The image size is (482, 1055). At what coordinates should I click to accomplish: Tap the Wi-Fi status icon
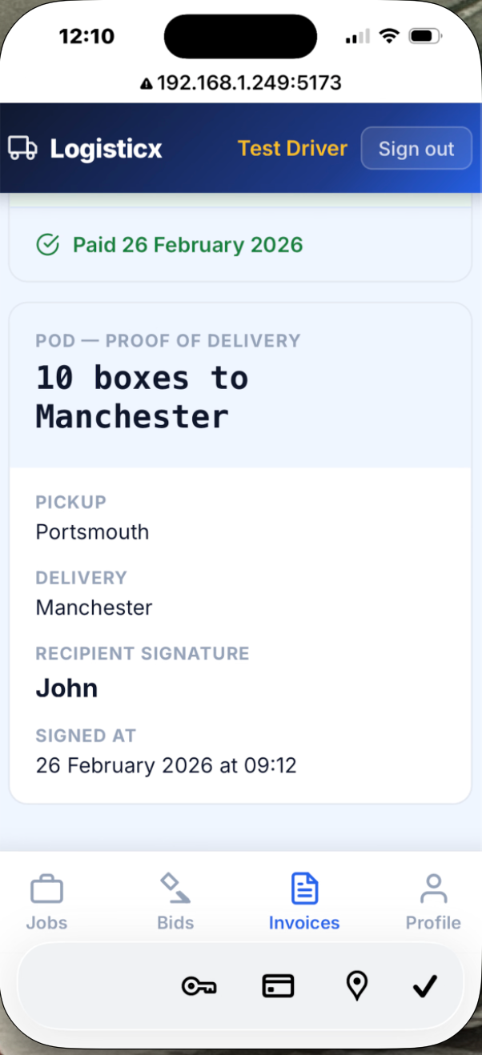(x=389, y=36)
